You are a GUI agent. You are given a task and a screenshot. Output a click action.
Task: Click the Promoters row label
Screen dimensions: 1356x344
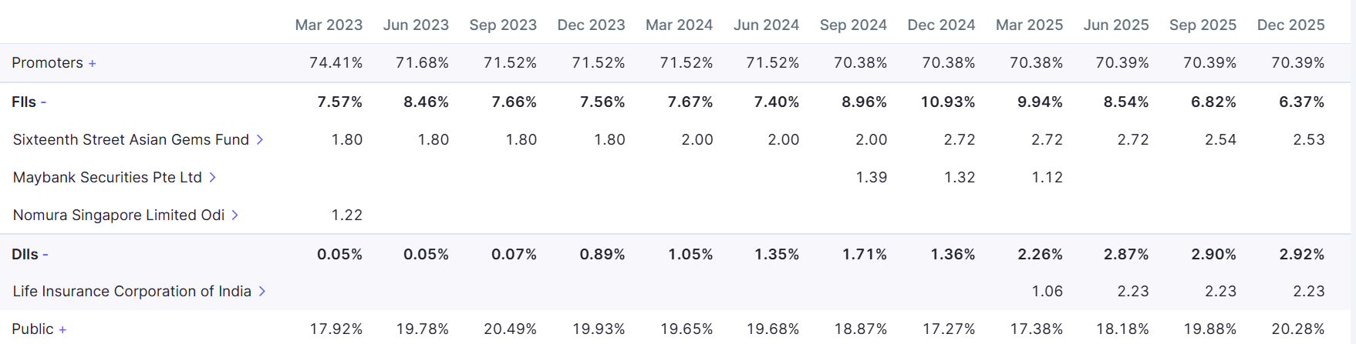(x=47, y=63)
